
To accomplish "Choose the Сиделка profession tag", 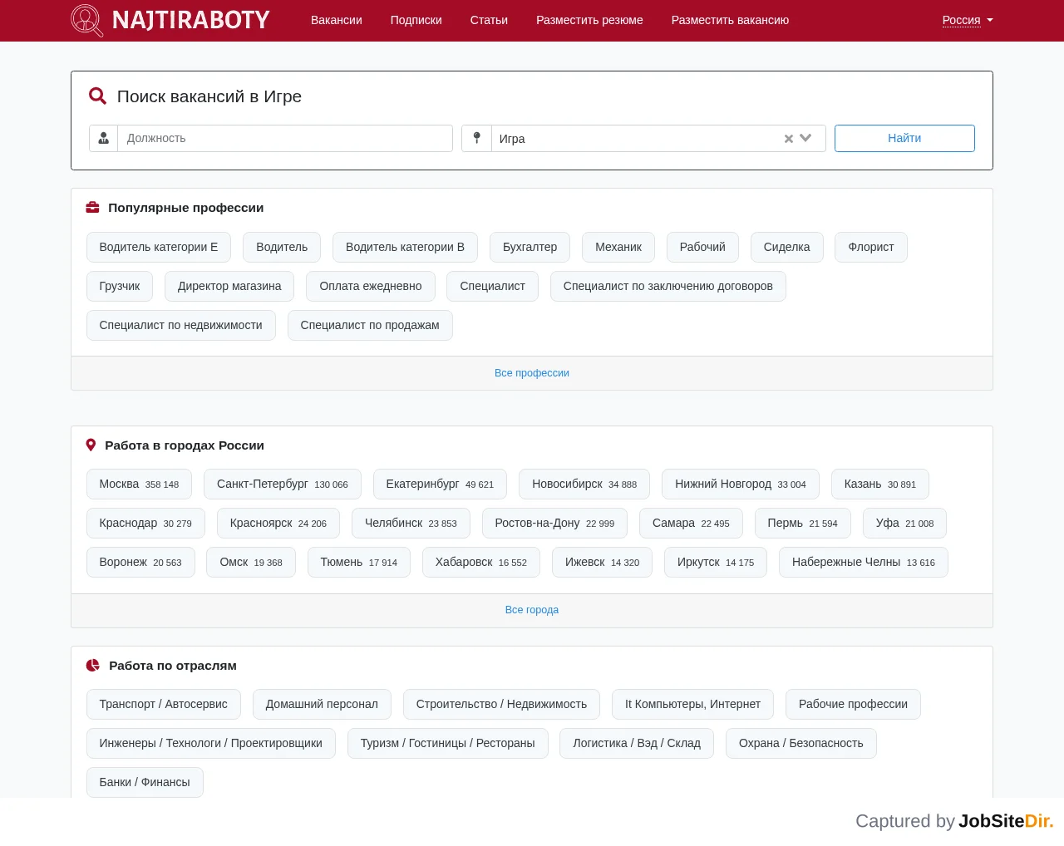I will coord(786,247).
